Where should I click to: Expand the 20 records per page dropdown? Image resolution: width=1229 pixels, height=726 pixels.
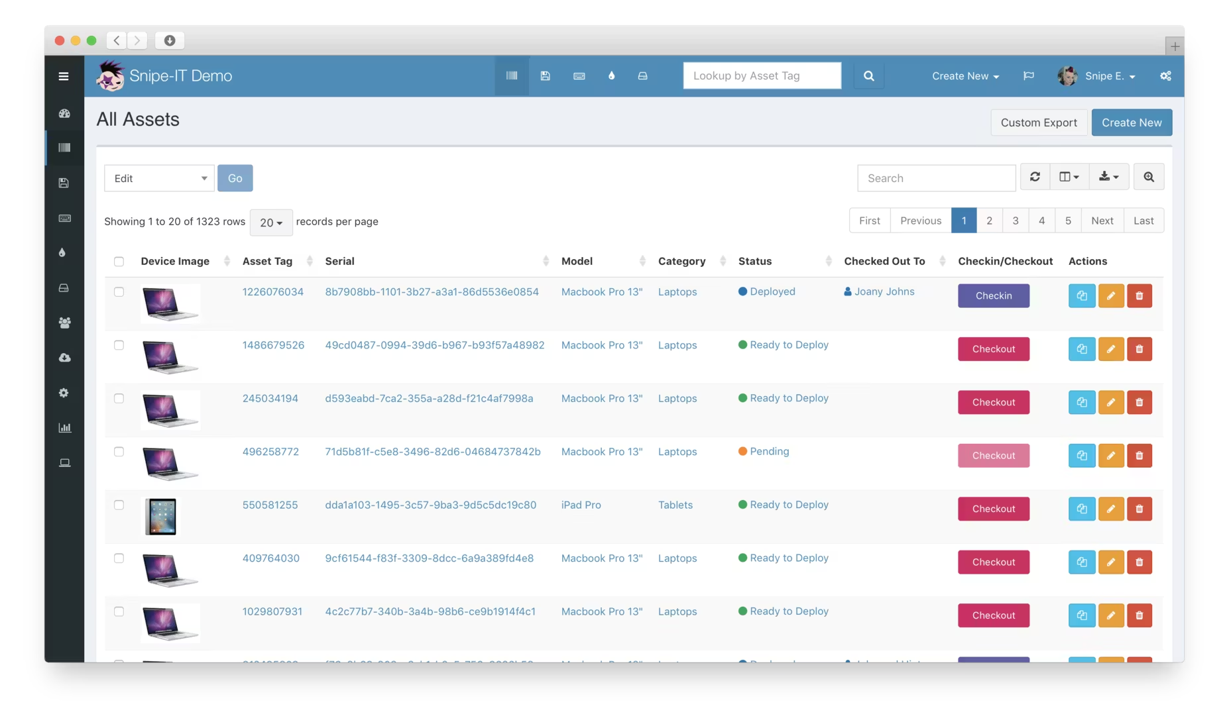click(x=270, y=223)
